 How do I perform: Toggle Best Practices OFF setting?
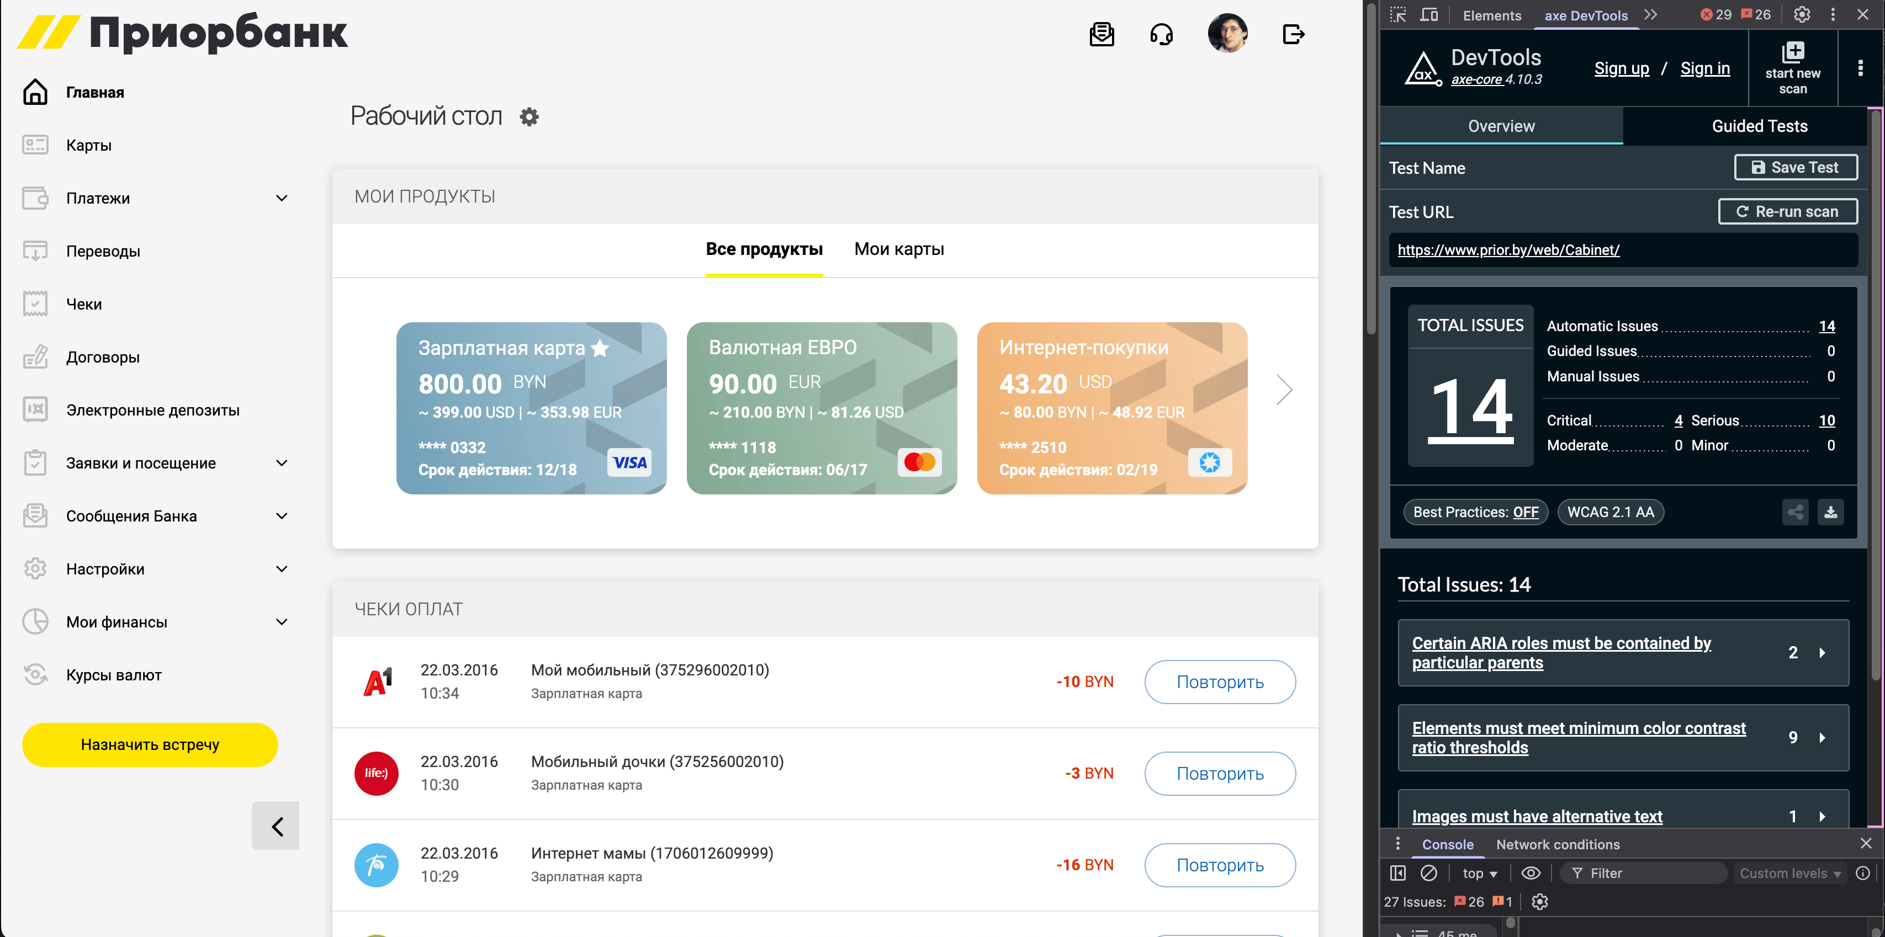(1475, 512)
